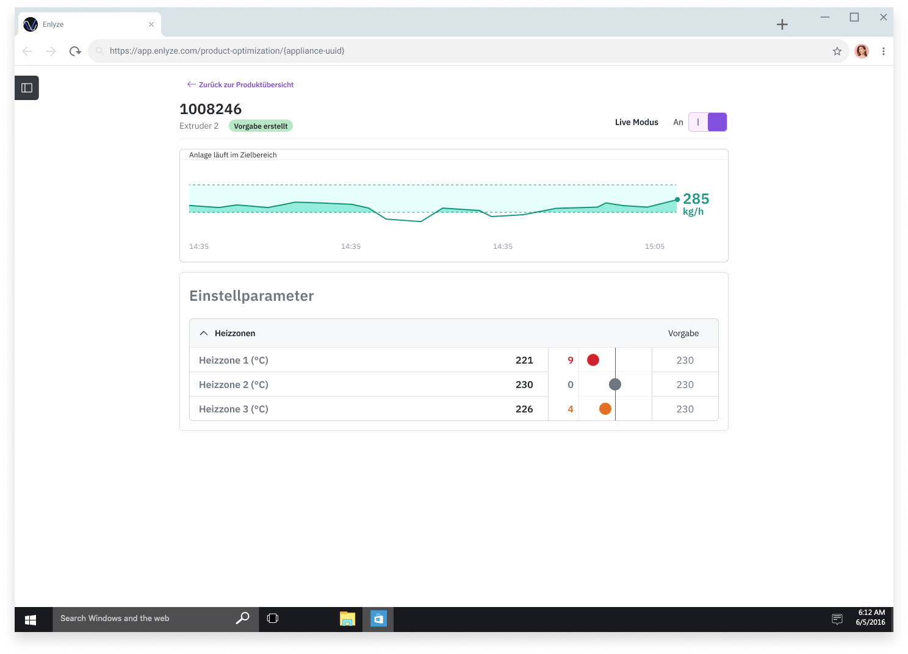
Task: Switch off the Live Modus toggle
Action: [708, 122]
